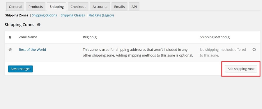The width and height of the screenshot is (262, 109).
Task: Click the Zone Name column header
Action: 28,37
